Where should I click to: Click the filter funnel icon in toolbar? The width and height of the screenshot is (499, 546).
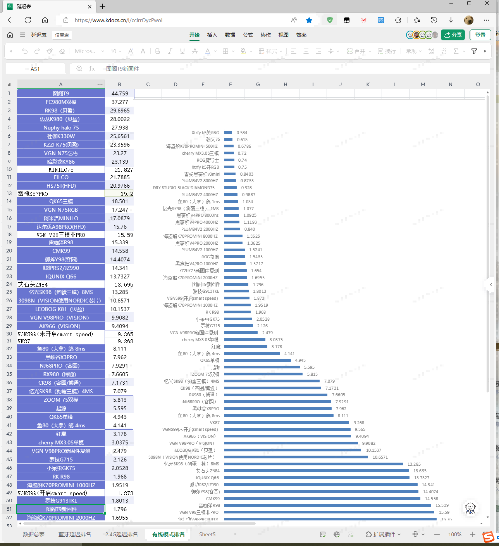tap(474, 51)
